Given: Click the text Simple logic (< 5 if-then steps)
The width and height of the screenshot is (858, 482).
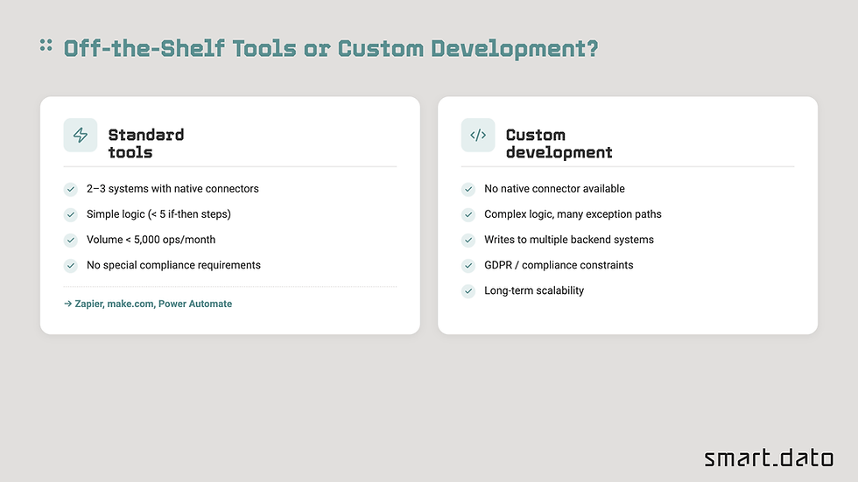Looking at the screenshot, I should pyautogui.click(x=158, y=214).
